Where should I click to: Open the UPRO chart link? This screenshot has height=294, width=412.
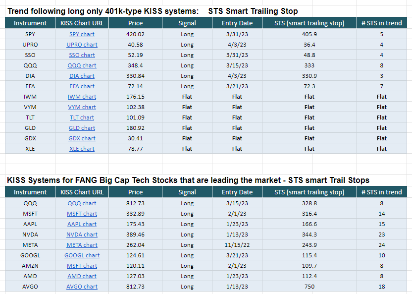point(82,45)
